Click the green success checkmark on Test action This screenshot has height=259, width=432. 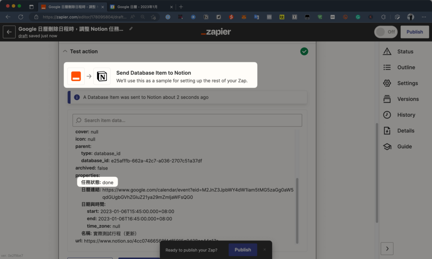304,51
